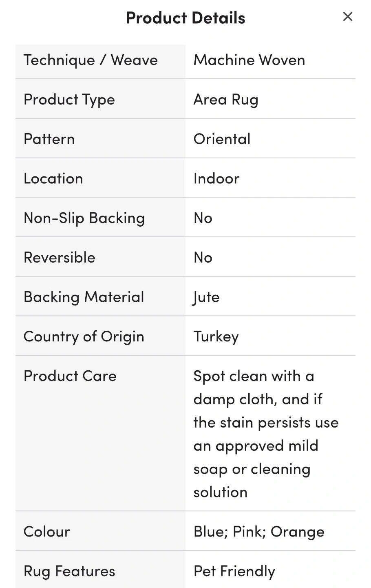Select the Non-Slip Backing label
The image size is (371, 588).
tap(84, 218)
